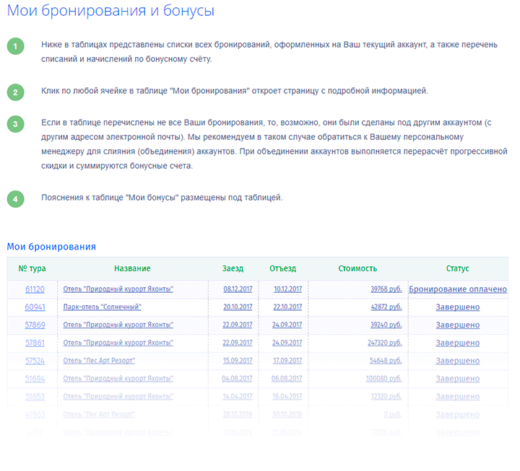Screen dimensions: 520x471
Task: Click the cost 12320 руб.
Action: click(386, 397)
